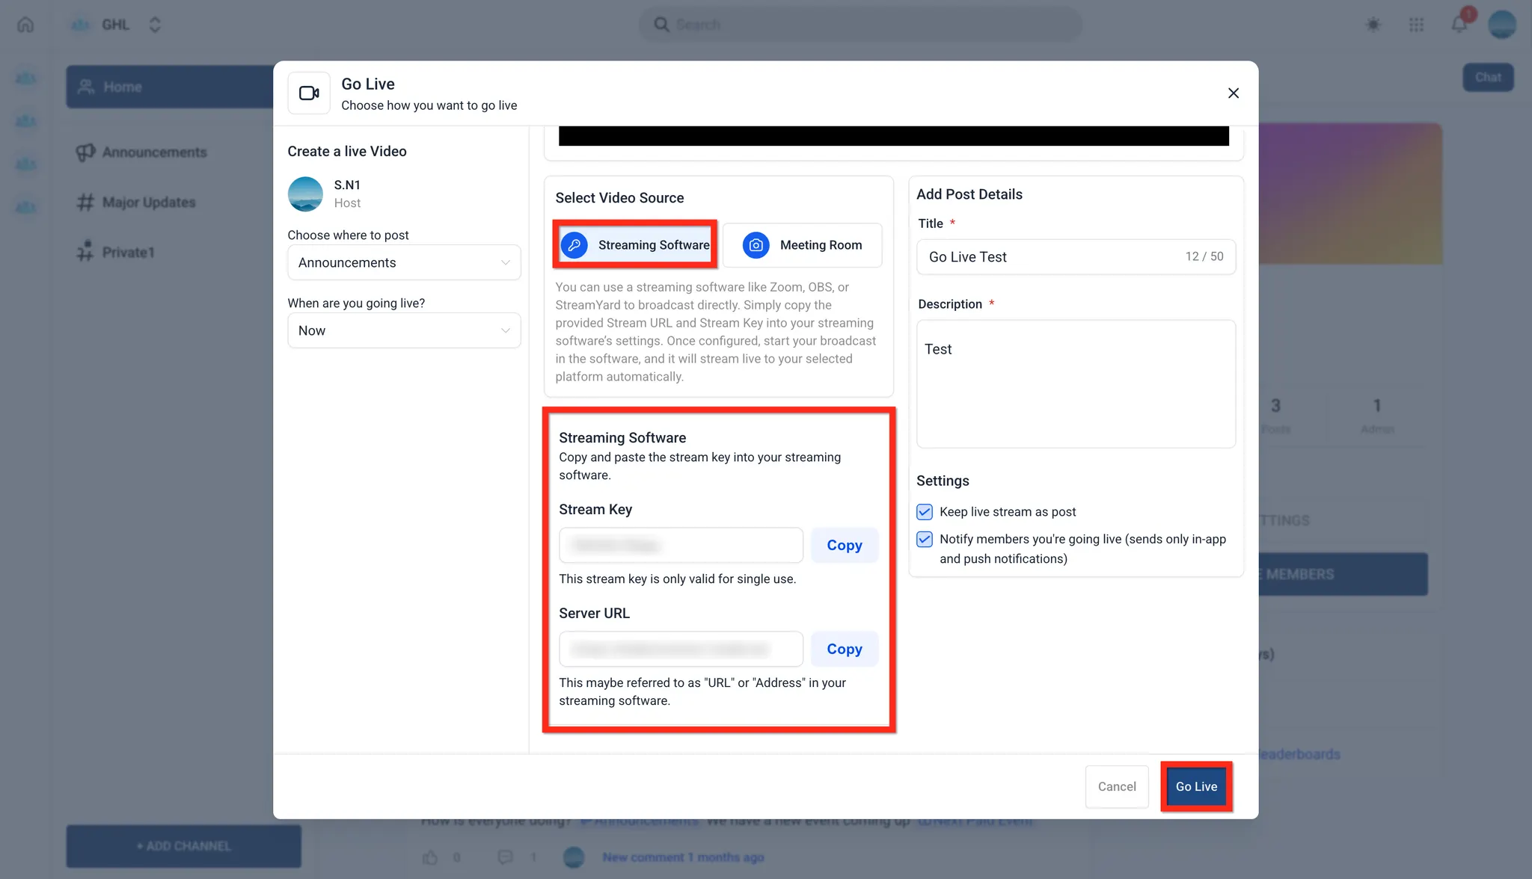This screenshot has width=1532, height=879.
Task: Close the Go Live dialog
Action: tap(1233, 93)
